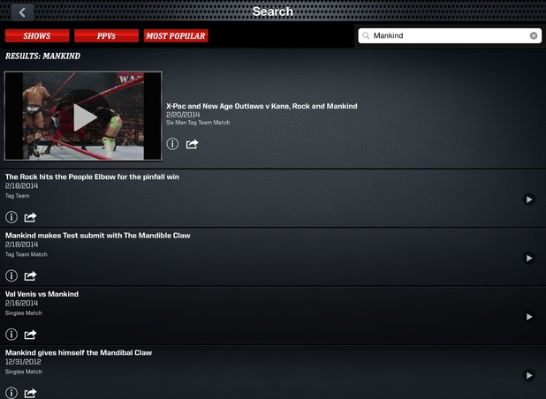The image size is (546, 399).
Task: Show info for The Rock People Elbow video
Action: pyautogui.click(x=11, y=217)
